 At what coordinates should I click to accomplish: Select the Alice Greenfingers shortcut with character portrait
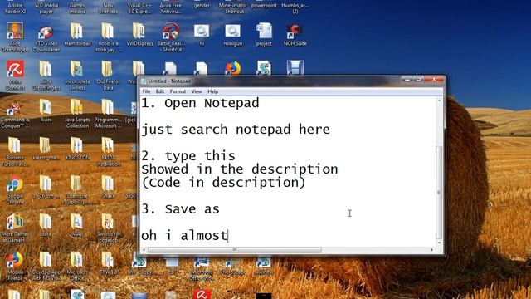(x=15, y=37)
